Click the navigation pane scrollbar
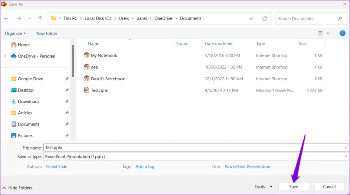Screen dimensions: 350x195 73,61
